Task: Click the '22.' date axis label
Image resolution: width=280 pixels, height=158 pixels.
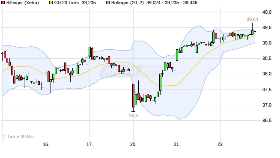Action: (x=220, y=144)
